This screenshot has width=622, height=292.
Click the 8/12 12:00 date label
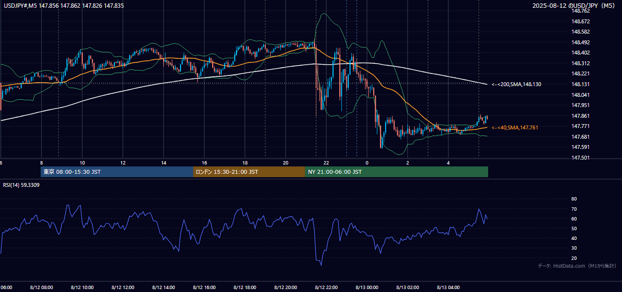pyautogui.click(x=123, y=288)
